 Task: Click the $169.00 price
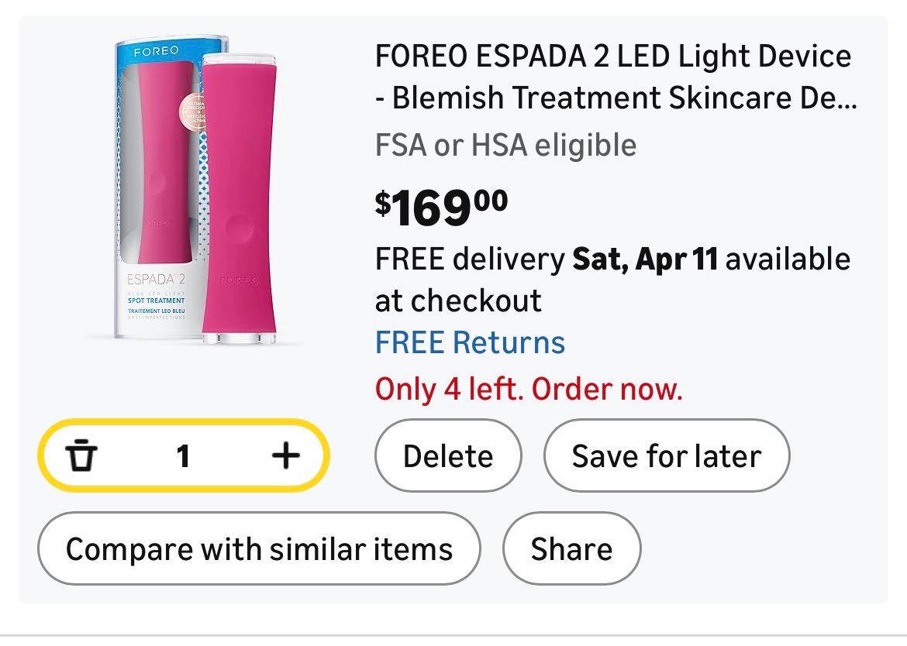[442, 208]
